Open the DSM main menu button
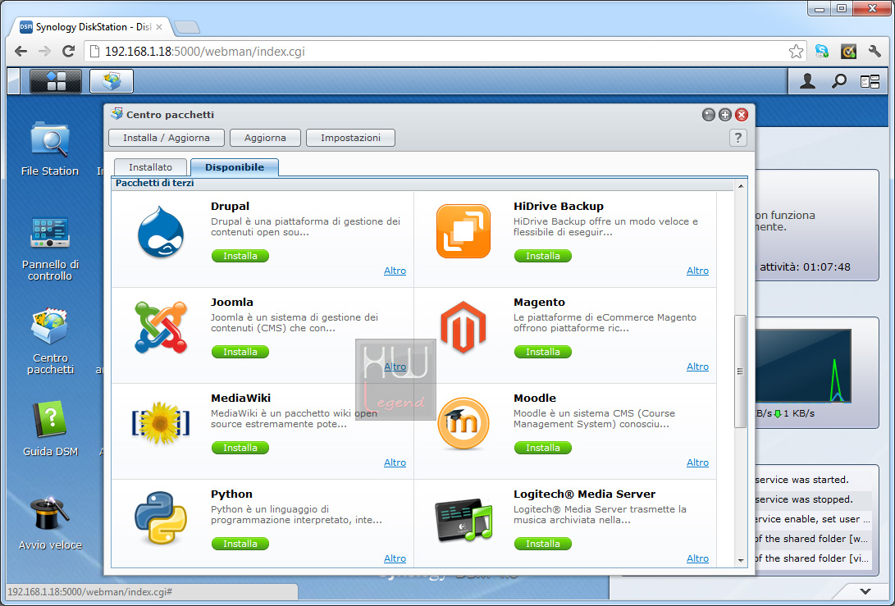Image resolution: width=895 pixels, height=606 pixels. point(55,81)
